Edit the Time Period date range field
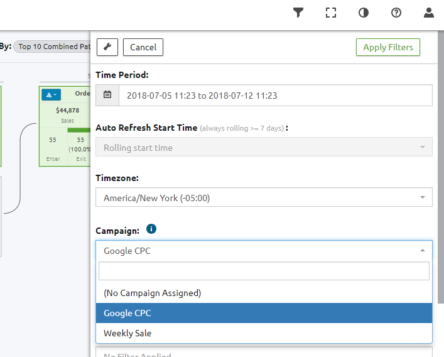The width and height of the screenshot is (444, 357). click(276, 95)
